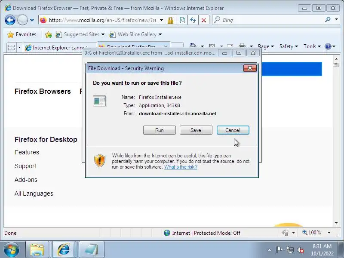This screenshot has height=258, width=344.
Task: Open Web Slice Gallery on favorites bar
Action: 135,34
